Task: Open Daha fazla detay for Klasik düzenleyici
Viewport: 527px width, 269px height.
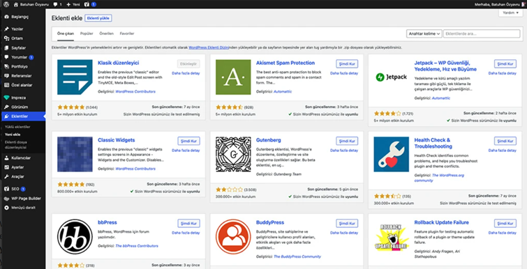Action: [x=186, y=73]
